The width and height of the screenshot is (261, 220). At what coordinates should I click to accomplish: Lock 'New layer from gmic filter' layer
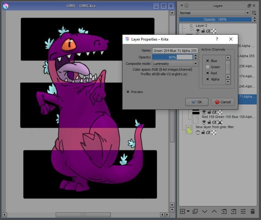coord(203,132)
